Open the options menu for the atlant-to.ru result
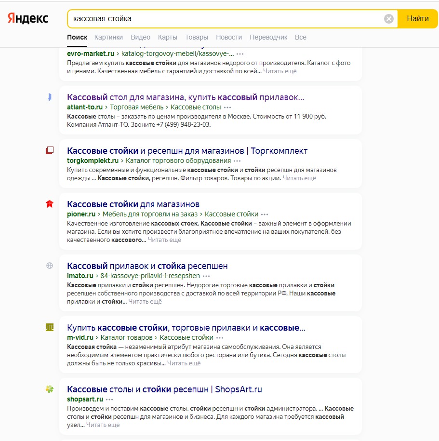The image size is (439, 441). 227,107
